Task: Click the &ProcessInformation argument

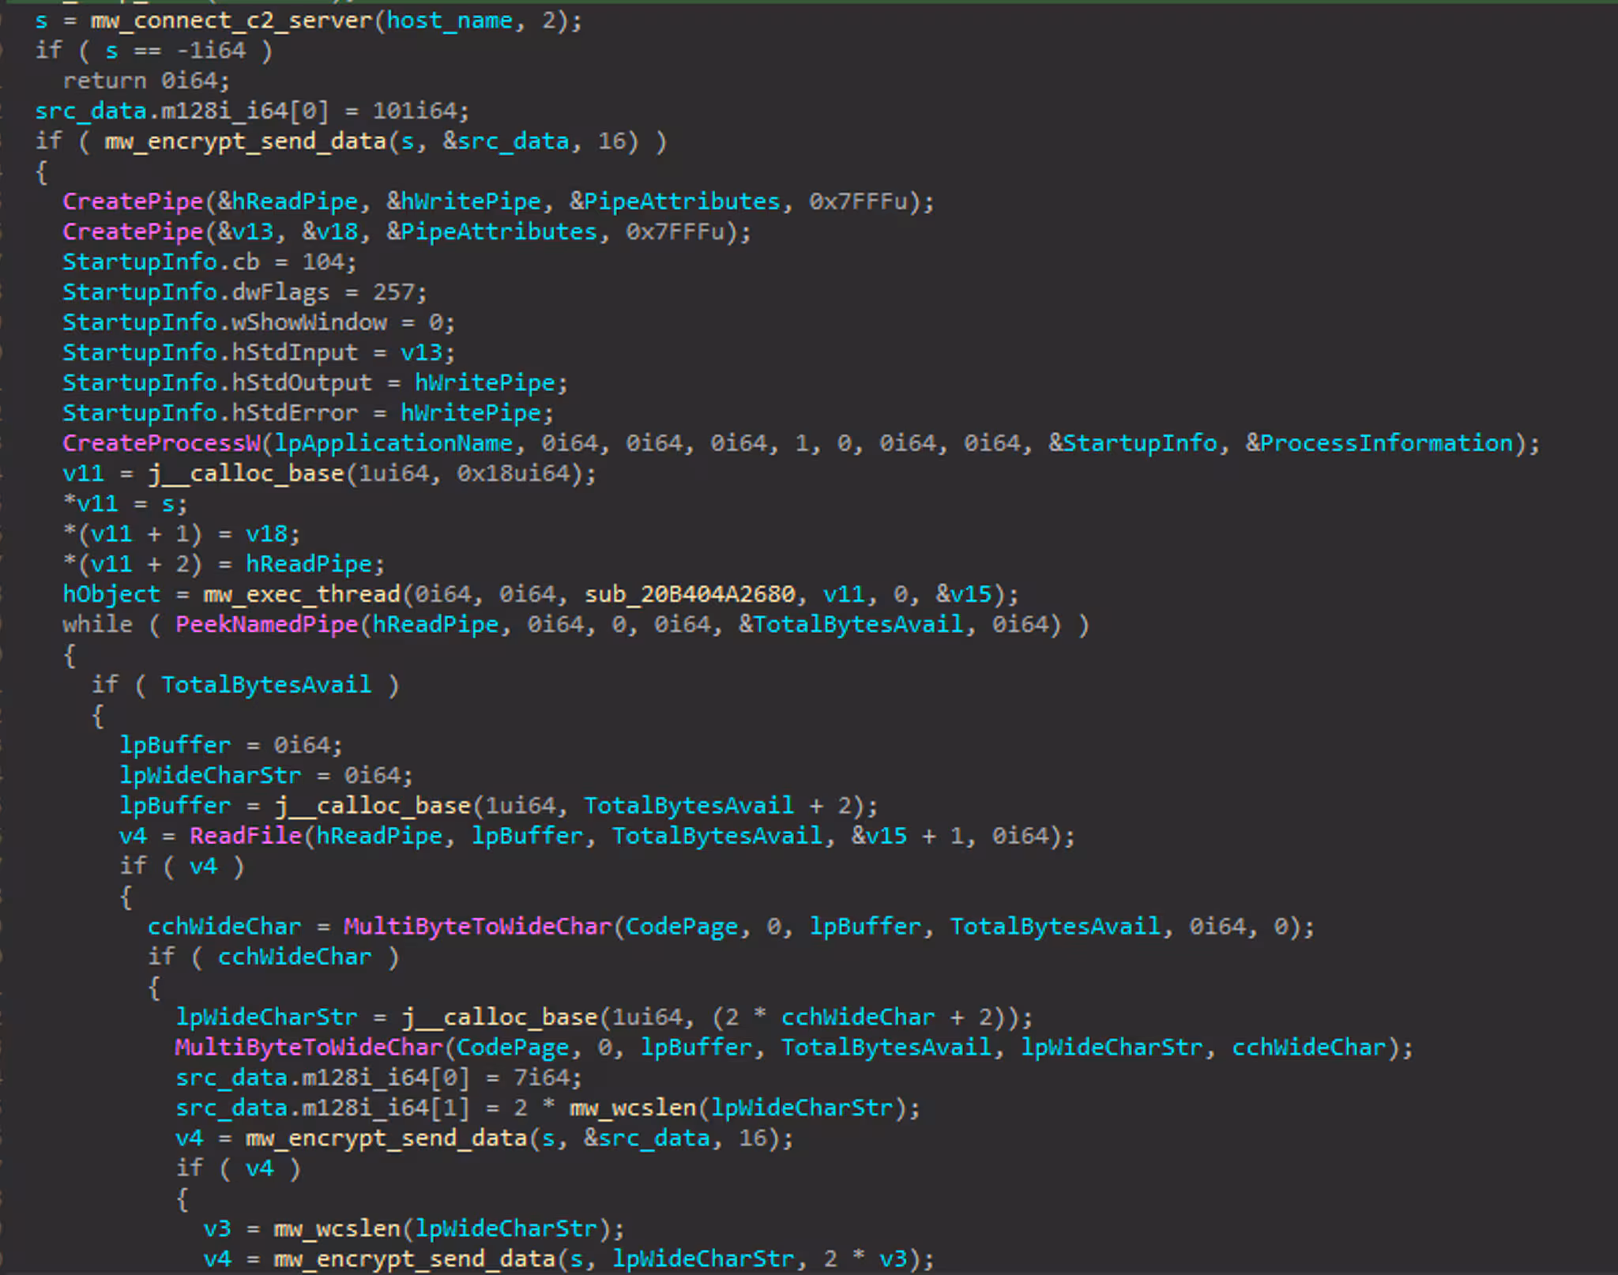Action: [x=1379, y=443]
